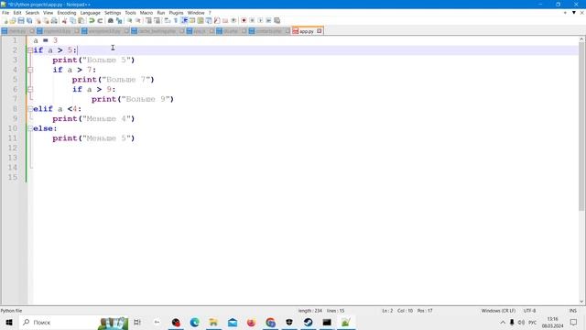Click the UTF-8 encoding in the status bar

[529, 311]
